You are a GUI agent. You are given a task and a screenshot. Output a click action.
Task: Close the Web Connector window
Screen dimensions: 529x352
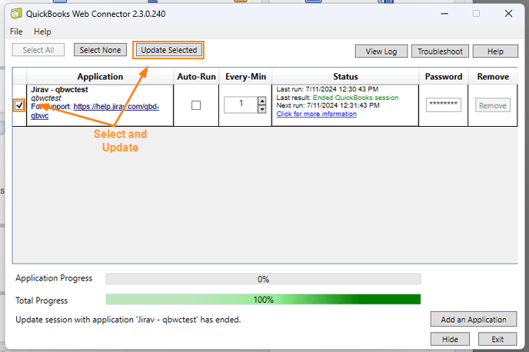(x=508, y=14)
